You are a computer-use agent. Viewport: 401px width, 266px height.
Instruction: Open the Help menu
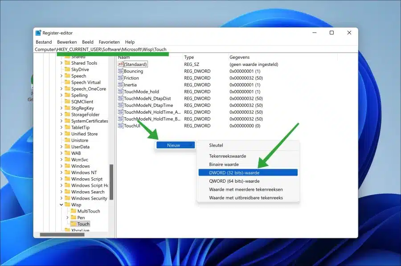[130, 42]
